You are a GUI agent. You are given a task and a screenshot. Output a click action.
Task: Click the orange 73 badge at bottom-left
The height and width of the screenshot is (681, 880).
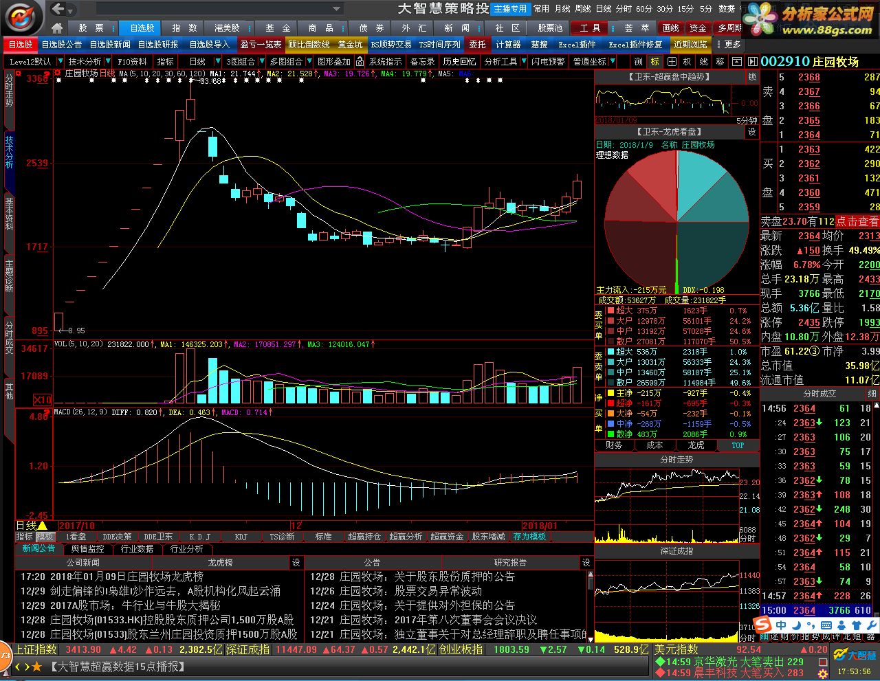5,655
